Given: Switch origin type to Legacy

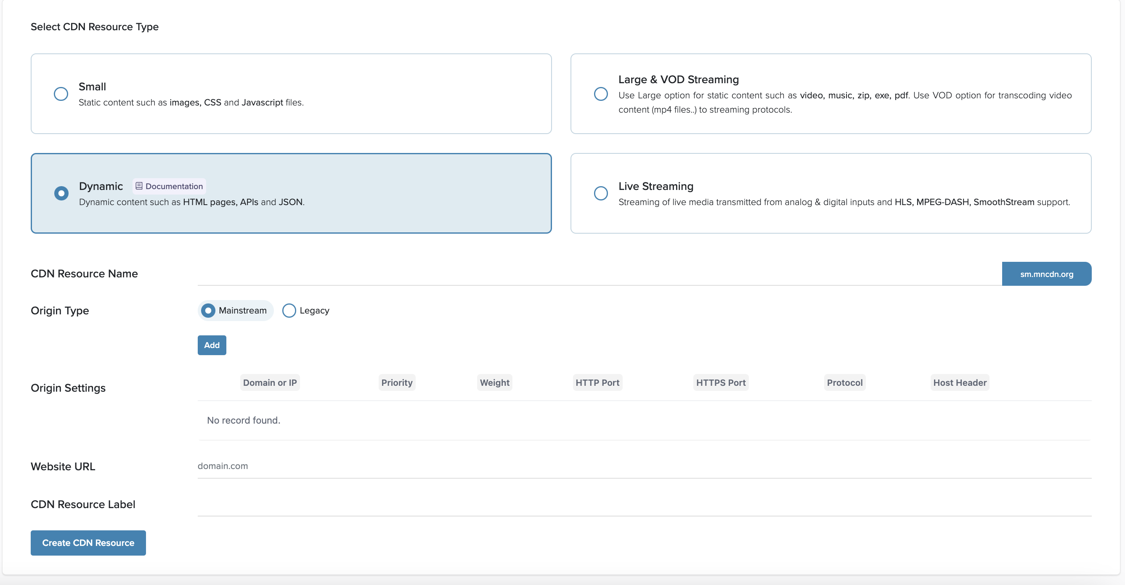Looking at the screenshot, I should coord(289,311).
